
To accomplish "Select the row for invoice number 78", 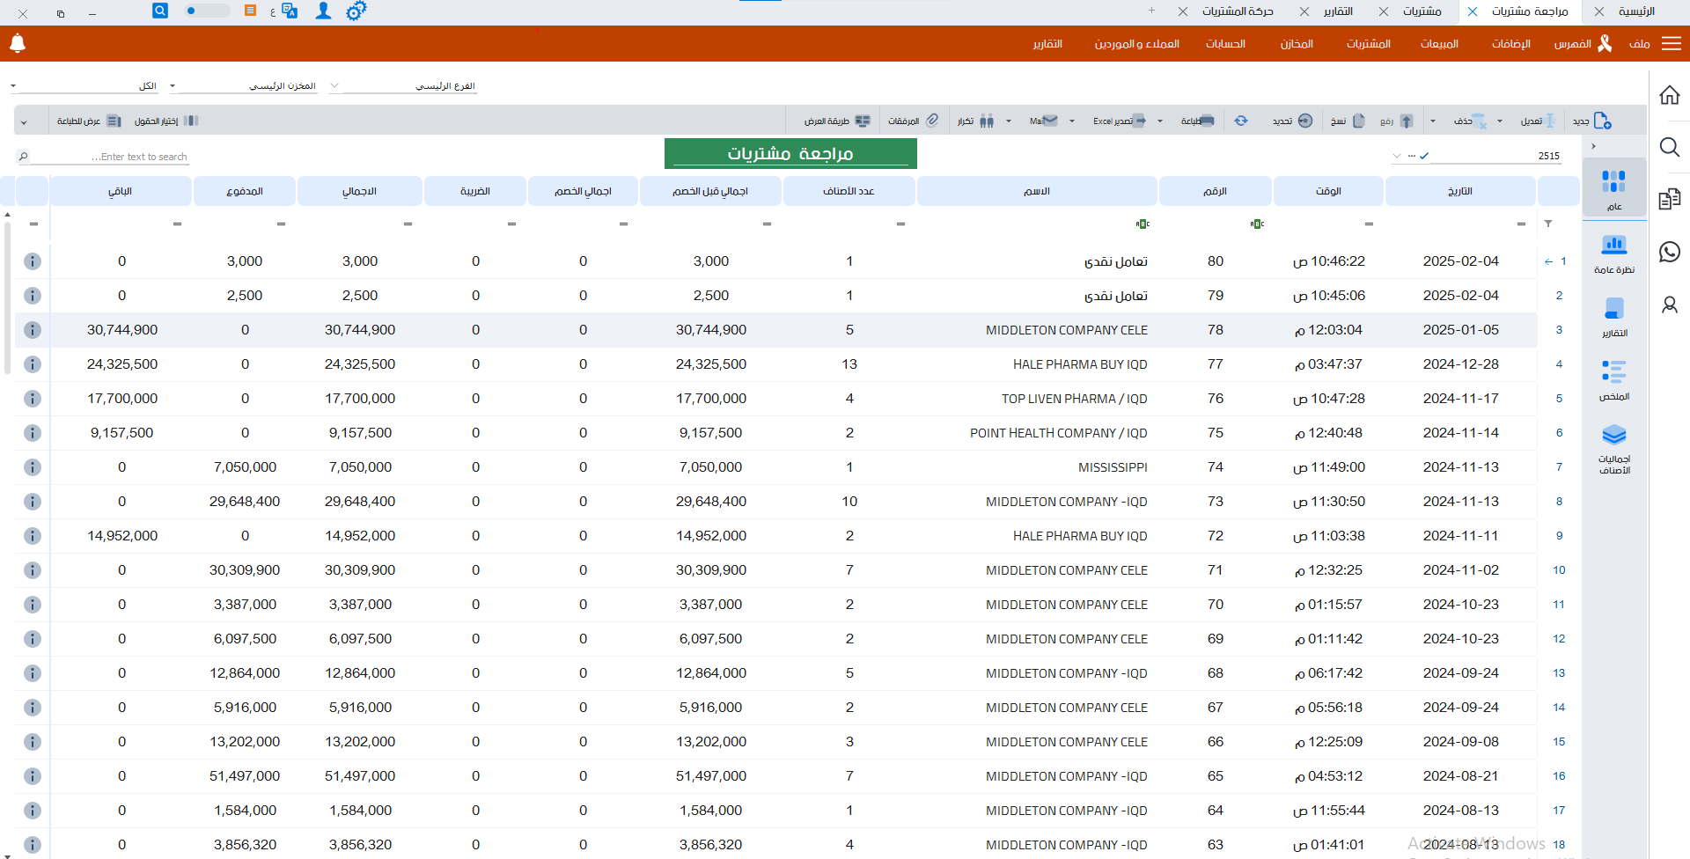I will [x=1215, y=330].
